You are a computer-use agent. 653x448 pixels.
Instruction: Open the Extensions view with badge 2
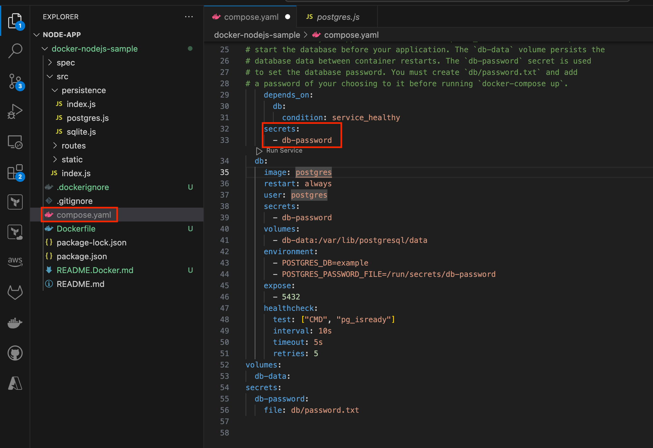(x=15, y=172)
